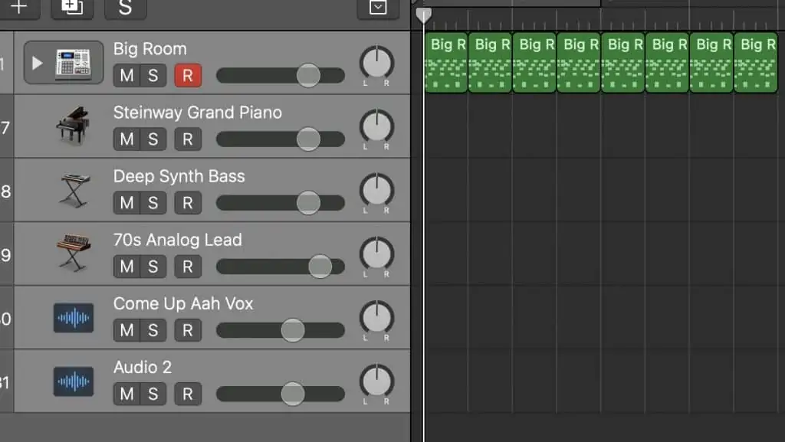
Task: Click the Steinway Grand Piano volume slider
Action: (x=281, y=139)
